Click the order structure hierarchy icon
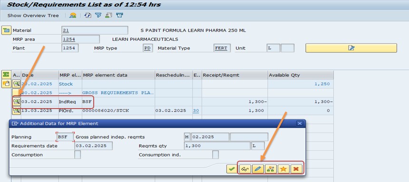The image size is (409, 182). coord(271,169)
